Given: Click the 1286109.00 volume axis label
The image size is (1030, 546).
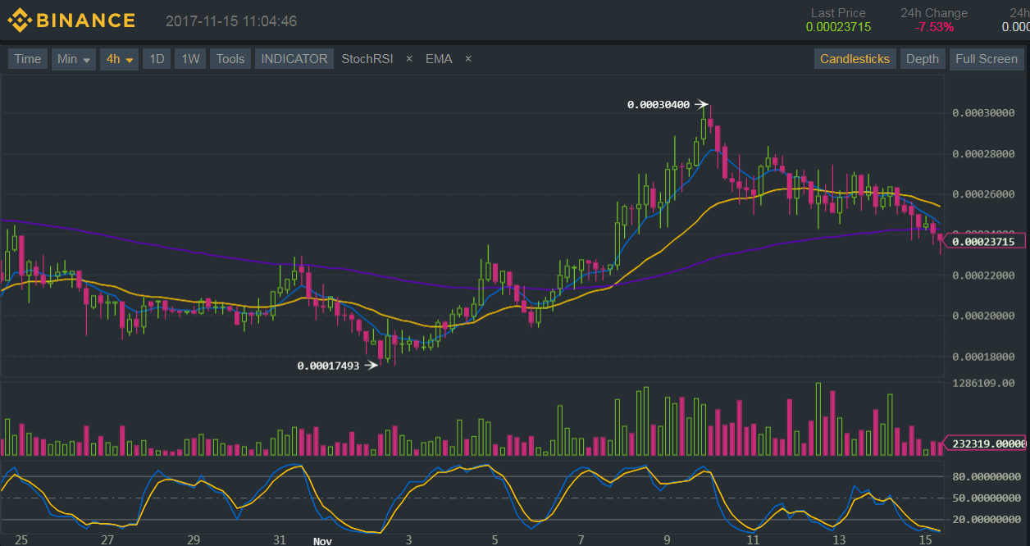Looking at the screenshot, I should tap(983, 383).
